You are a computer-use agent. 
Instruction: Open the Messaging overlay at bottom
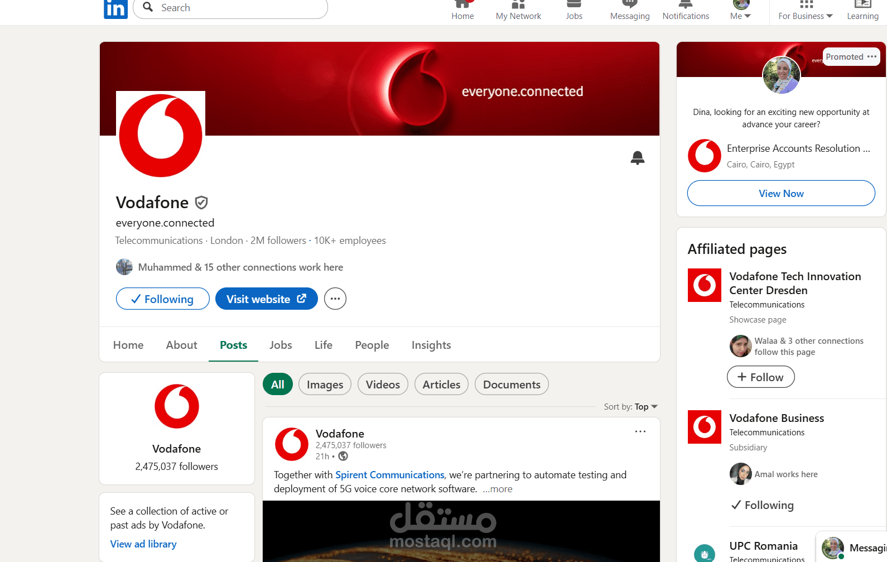(851, 547)
